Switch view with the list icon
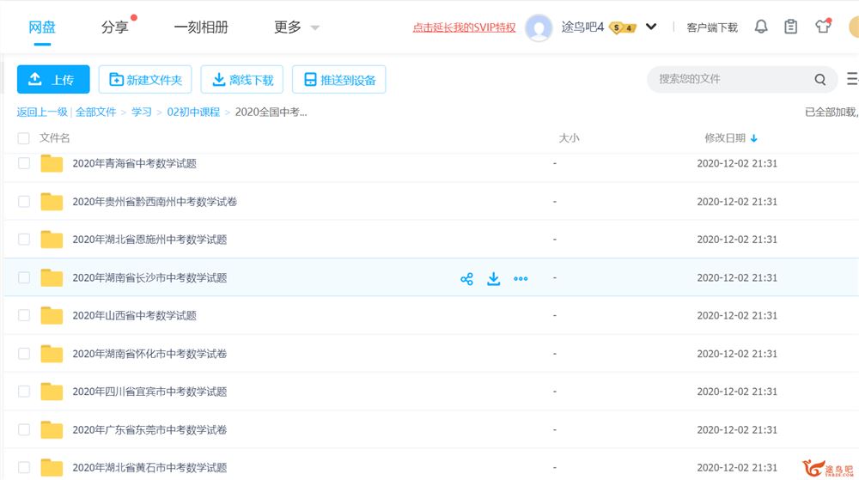The image size is (859, 480). pyautogui.click(x=853, y=79)
